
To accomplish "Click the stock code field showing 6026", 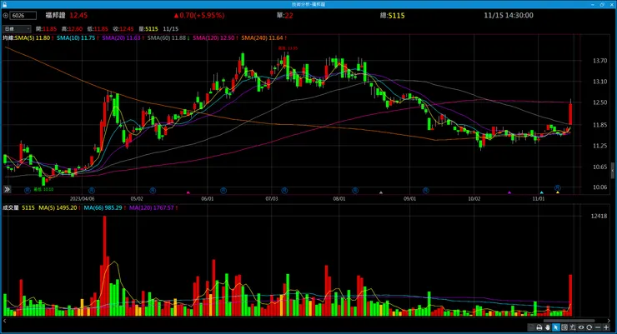I will (x=23, y=16).
